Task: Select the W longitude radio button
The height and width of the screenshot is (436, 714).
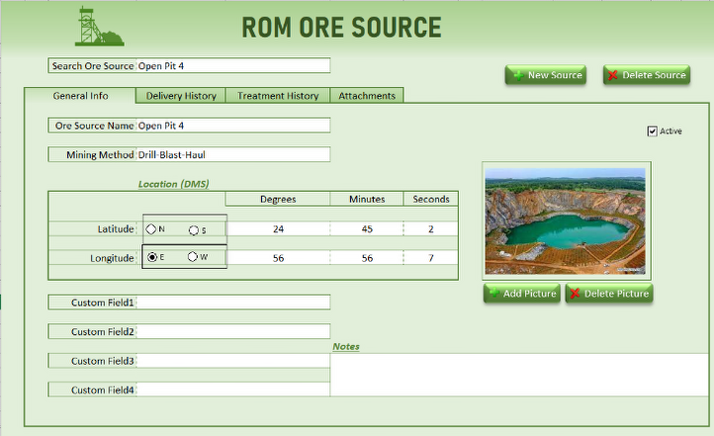Action: 193,257
